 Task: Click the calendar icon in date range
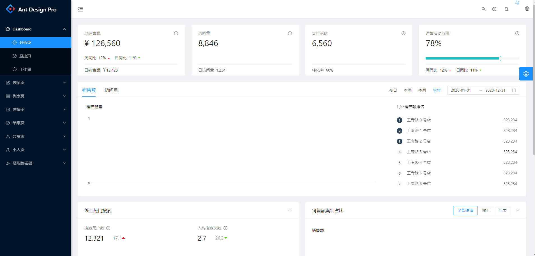(514, 90)
